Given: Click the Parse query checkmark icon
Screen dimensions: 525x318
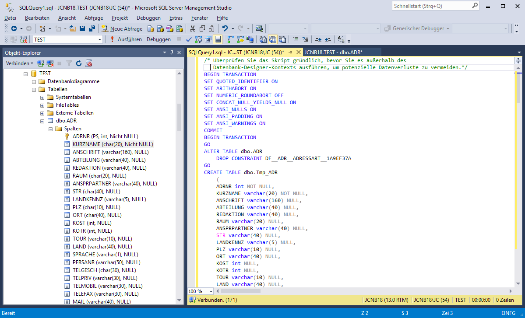Looking at the screenshot, I should click(x=189, y=39).
